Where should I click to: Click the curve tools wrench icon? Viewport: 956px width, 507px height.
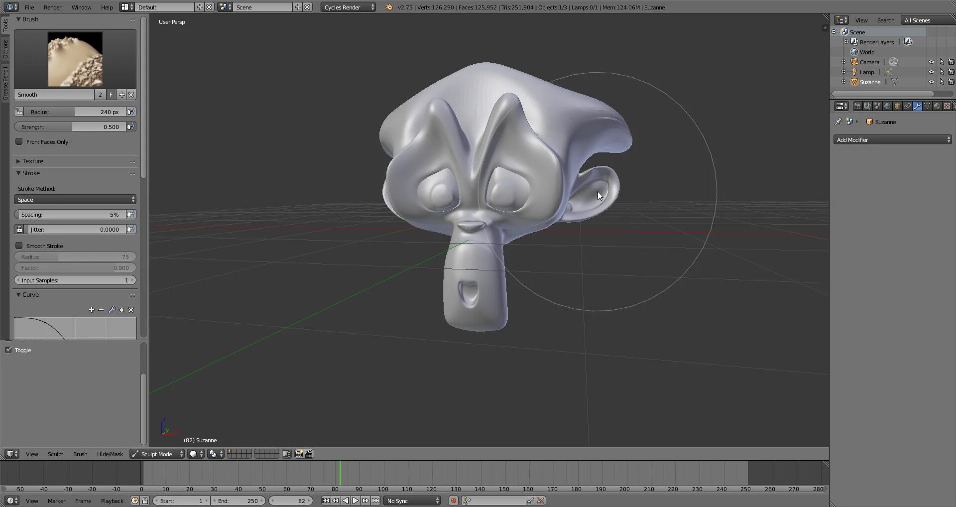(112, 310)
